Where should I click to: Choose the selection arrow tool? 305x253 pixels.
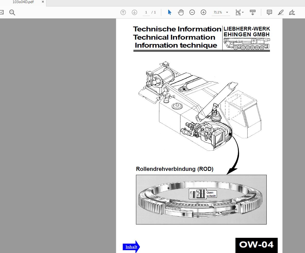click(x=170, y=12)
